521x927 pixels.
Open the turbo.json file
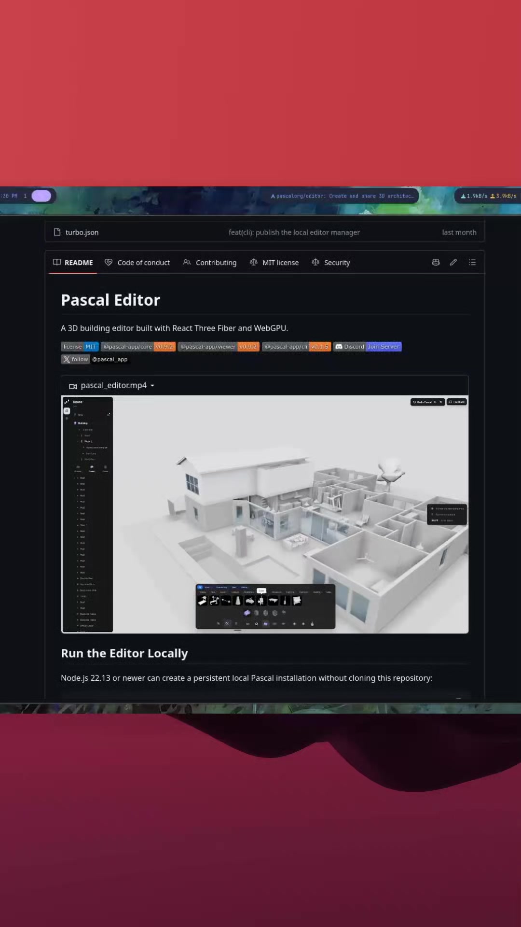coord(82,232)
